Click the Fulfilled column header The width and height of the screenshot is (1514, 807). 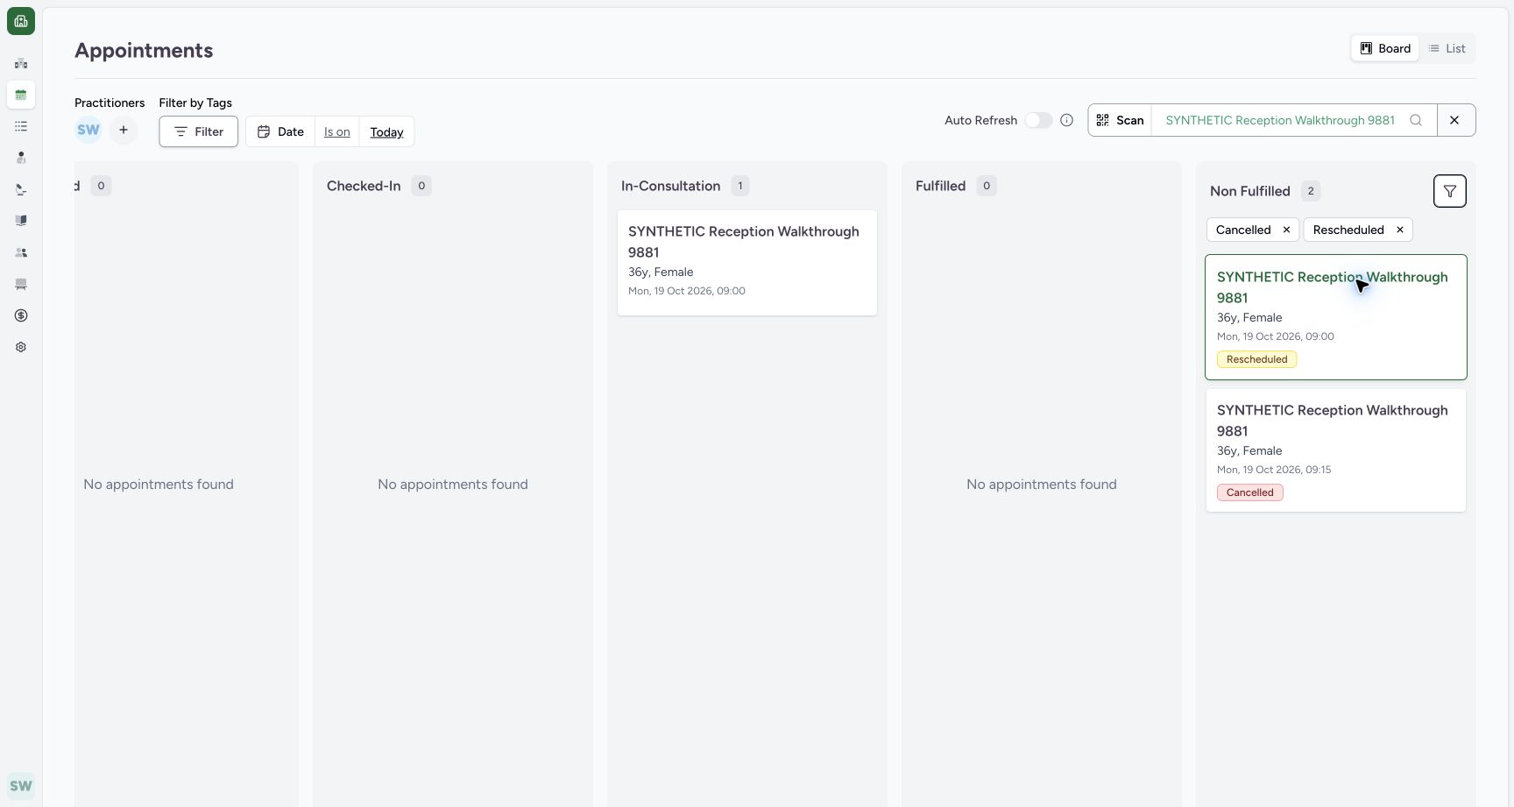point(940,186)
